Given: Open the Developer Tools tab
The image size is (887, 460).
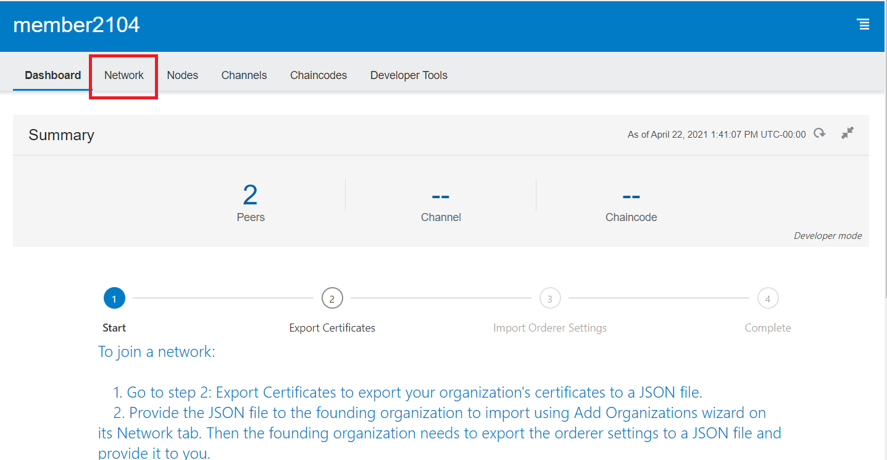Looking at the screenshot, I should pyautogui.click(x=409, y=75).
